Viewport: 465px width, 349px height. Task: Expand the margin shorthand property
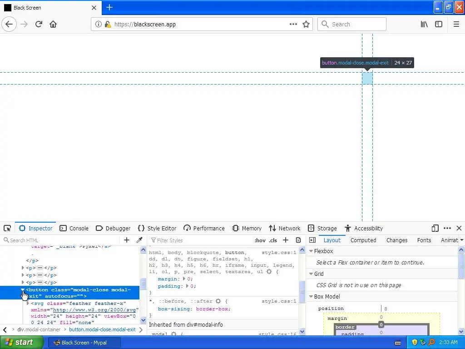pos(184,279)
